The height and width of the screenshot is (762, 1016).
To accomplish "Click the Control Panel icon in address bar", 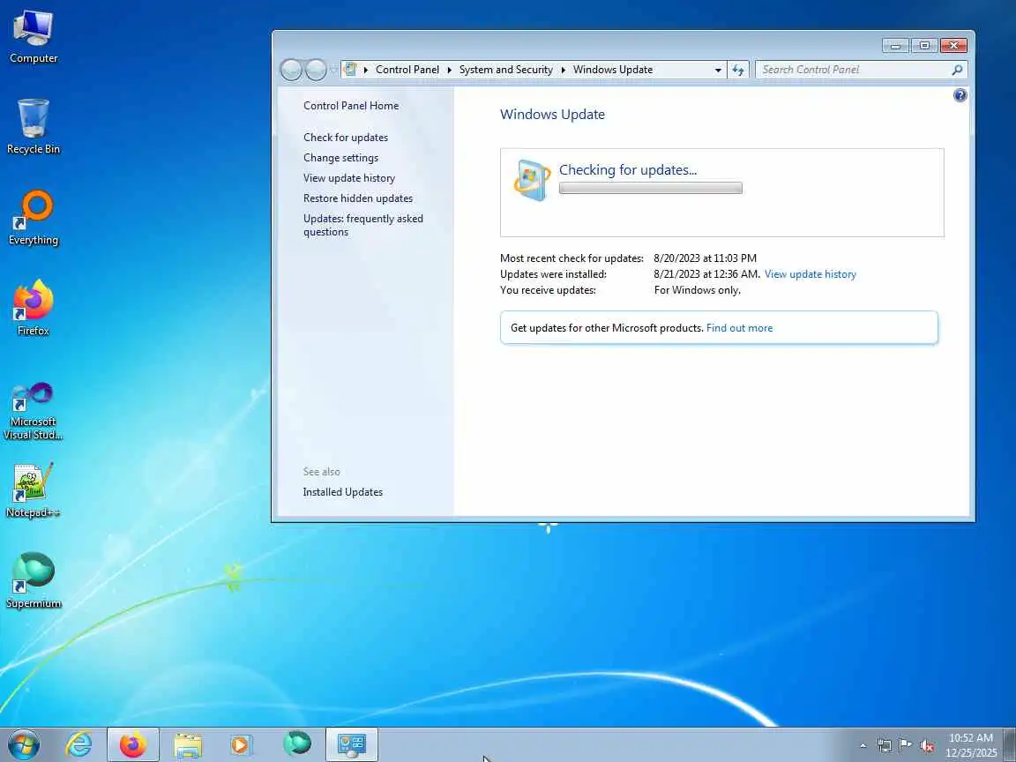I will [x=350, y=70].
